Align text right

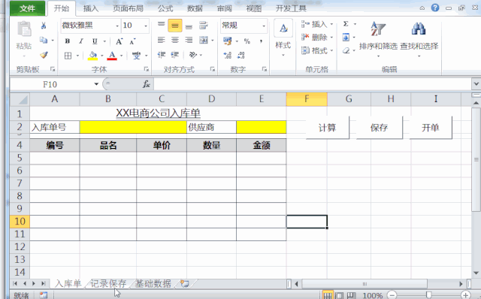189,40
